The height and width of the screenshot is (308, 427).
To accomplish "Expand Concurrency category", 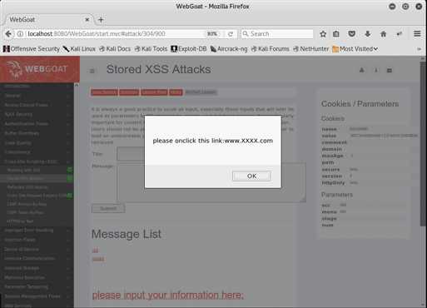I will 37,152.
